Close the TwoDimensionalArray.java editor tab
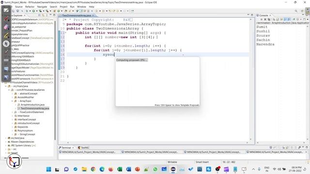This screenshot has height=174, width=310. pyautogui.click(x=93, y=15)
